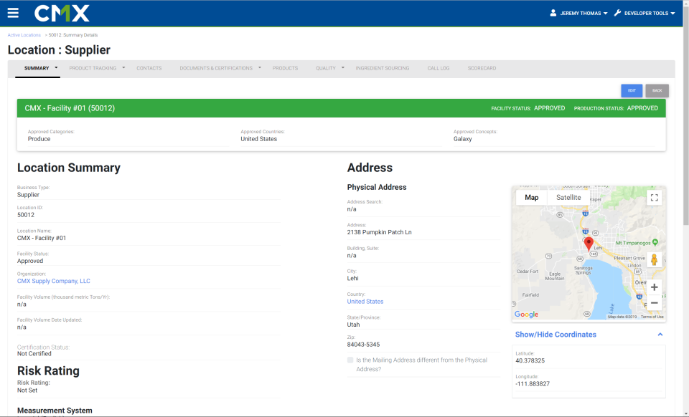This screenshot has width=689, height=417.
Task: Expand the Quality tab dropdown
Action: [327, 68]
